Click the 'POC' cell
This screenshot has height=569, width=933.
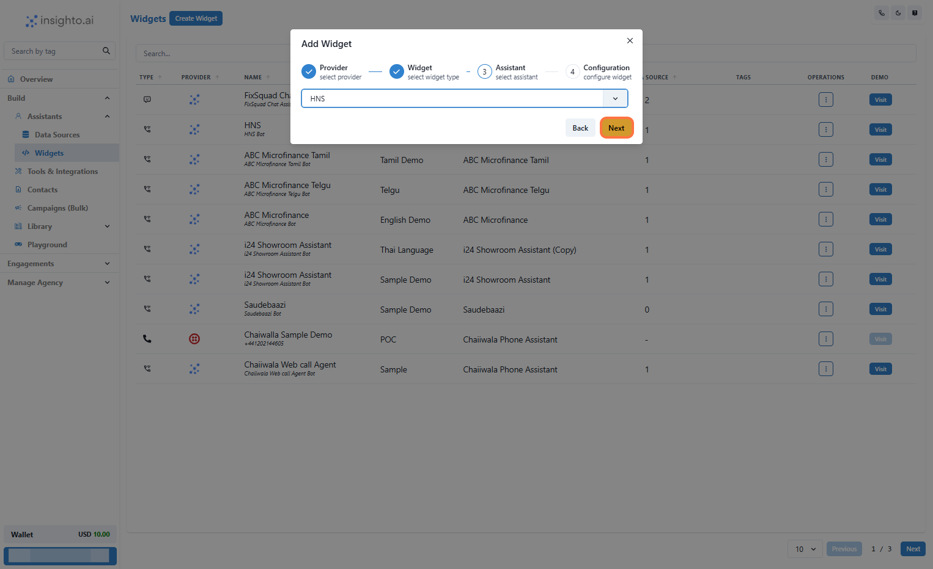pyautogui.click(x=388, y=339)
